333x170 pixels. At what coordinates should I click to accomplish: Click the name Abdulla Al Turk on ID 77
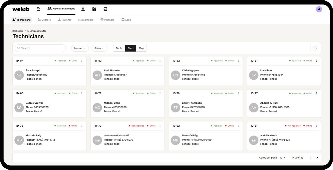click(x=269, y=103)
